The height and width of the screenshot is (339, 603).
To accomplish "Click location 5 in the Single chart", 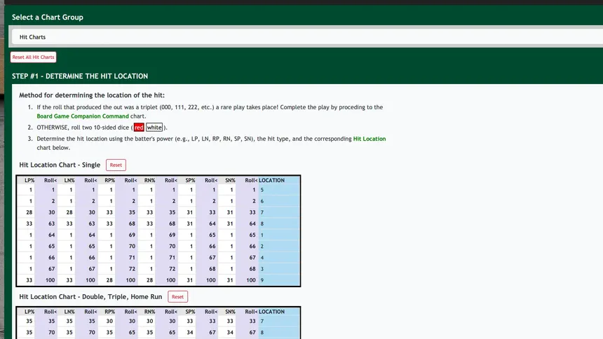I will tap(262, 190).
